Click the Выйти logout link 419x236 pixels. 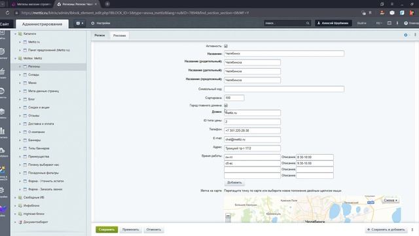[x=361, y=24]
